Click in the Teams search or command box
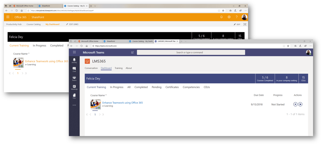Screen dimensions: 321x144 [x=191, y=52]
